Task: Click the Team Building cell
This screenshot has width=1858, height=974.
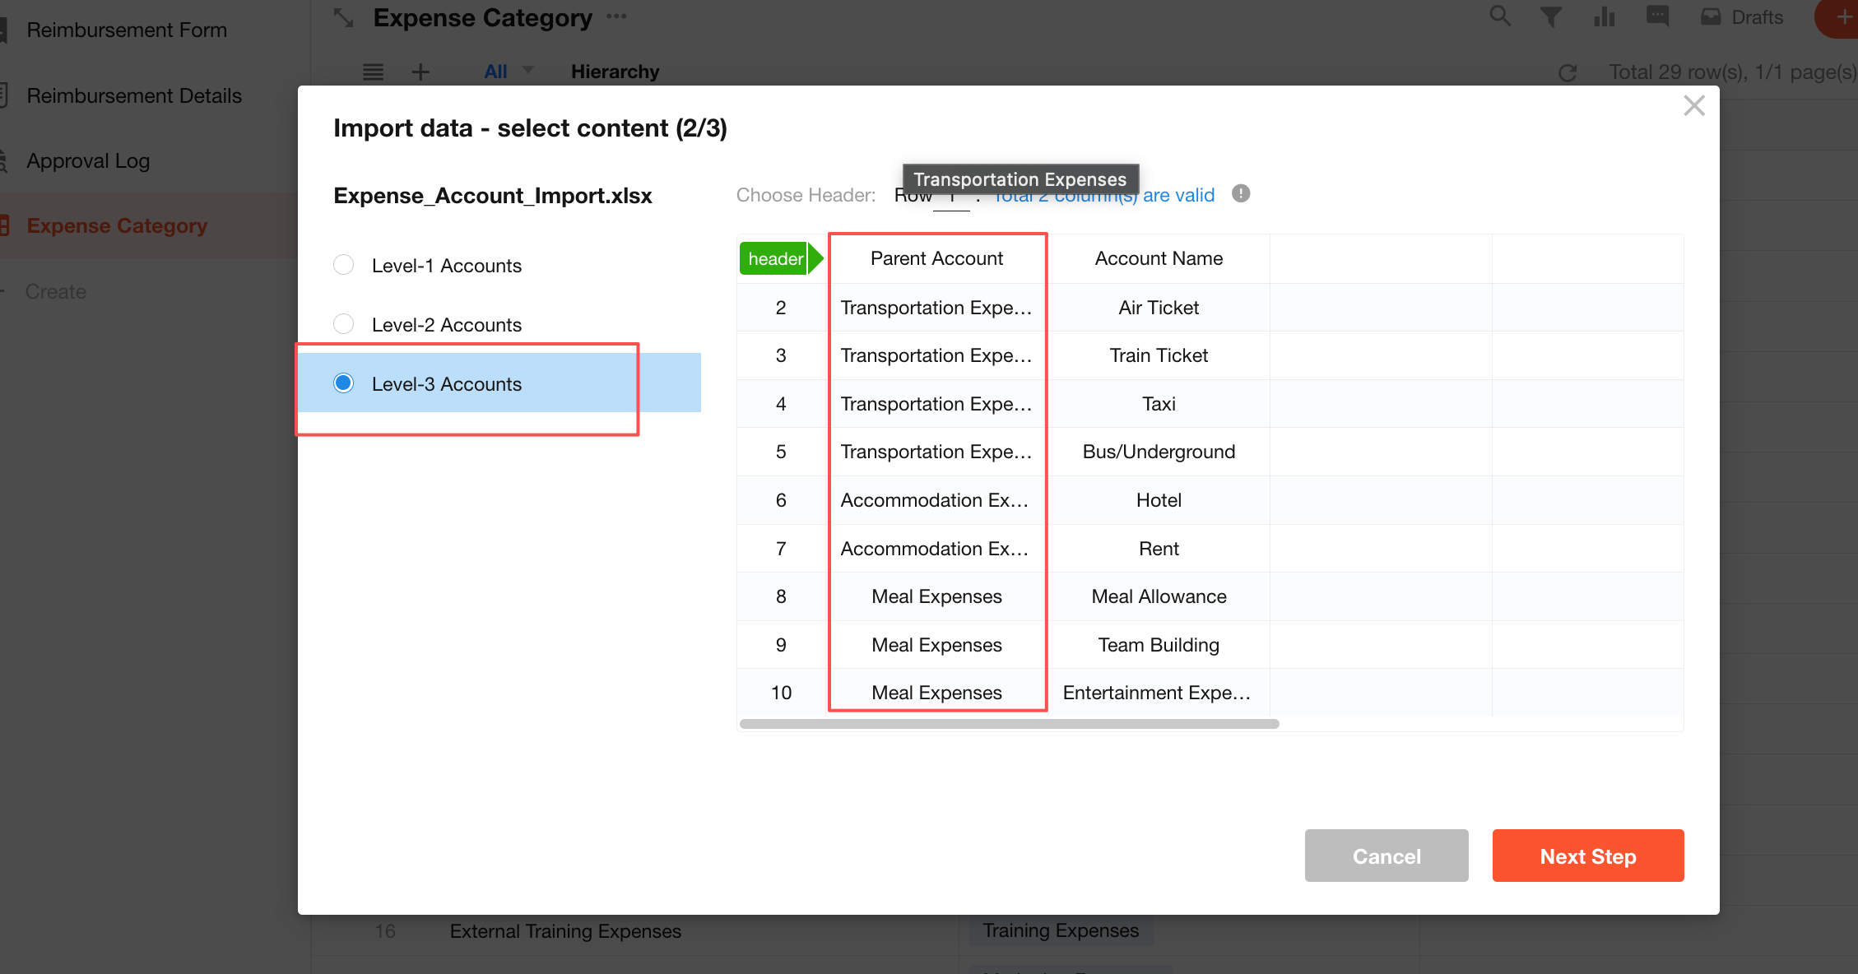Action: point(1159,645)
